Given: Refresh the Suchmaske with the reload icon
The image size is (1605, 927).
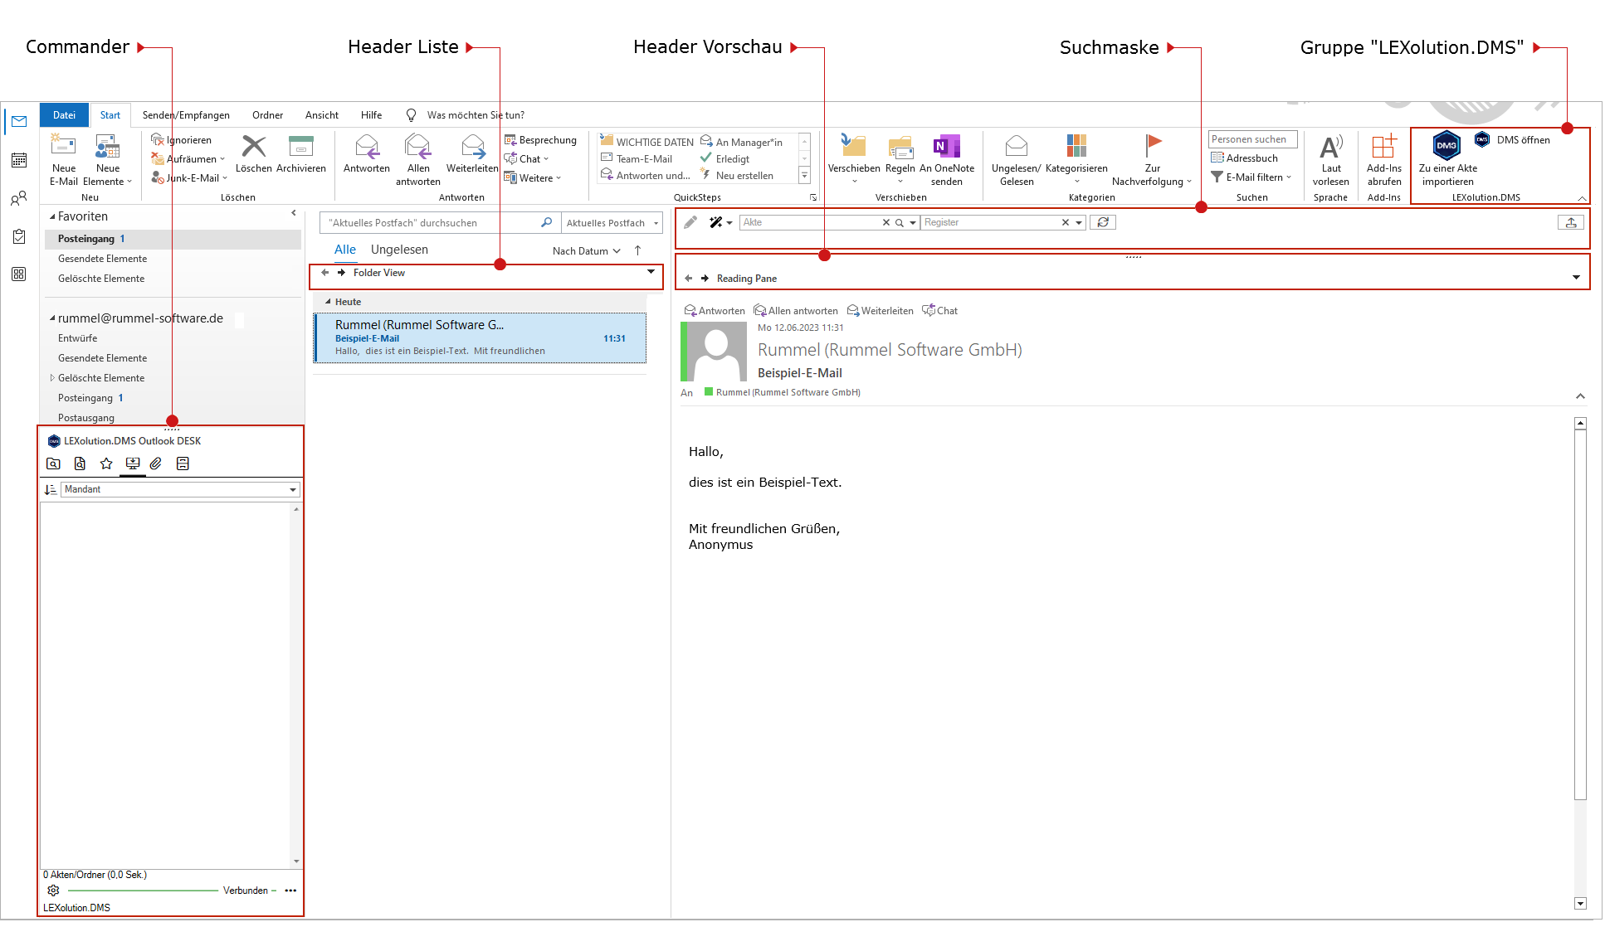Looking at the screenshot, I should point(1103,222).
